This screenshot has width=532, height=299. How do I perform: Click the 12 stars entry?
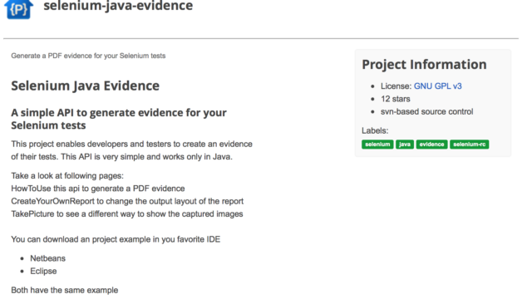click(x=396, y=99)
